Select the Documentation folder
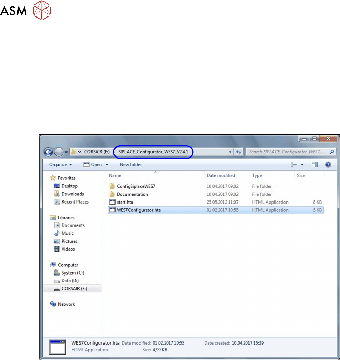Image resolution: width=340 pixels, height=360 pixels. coord(132,194)
